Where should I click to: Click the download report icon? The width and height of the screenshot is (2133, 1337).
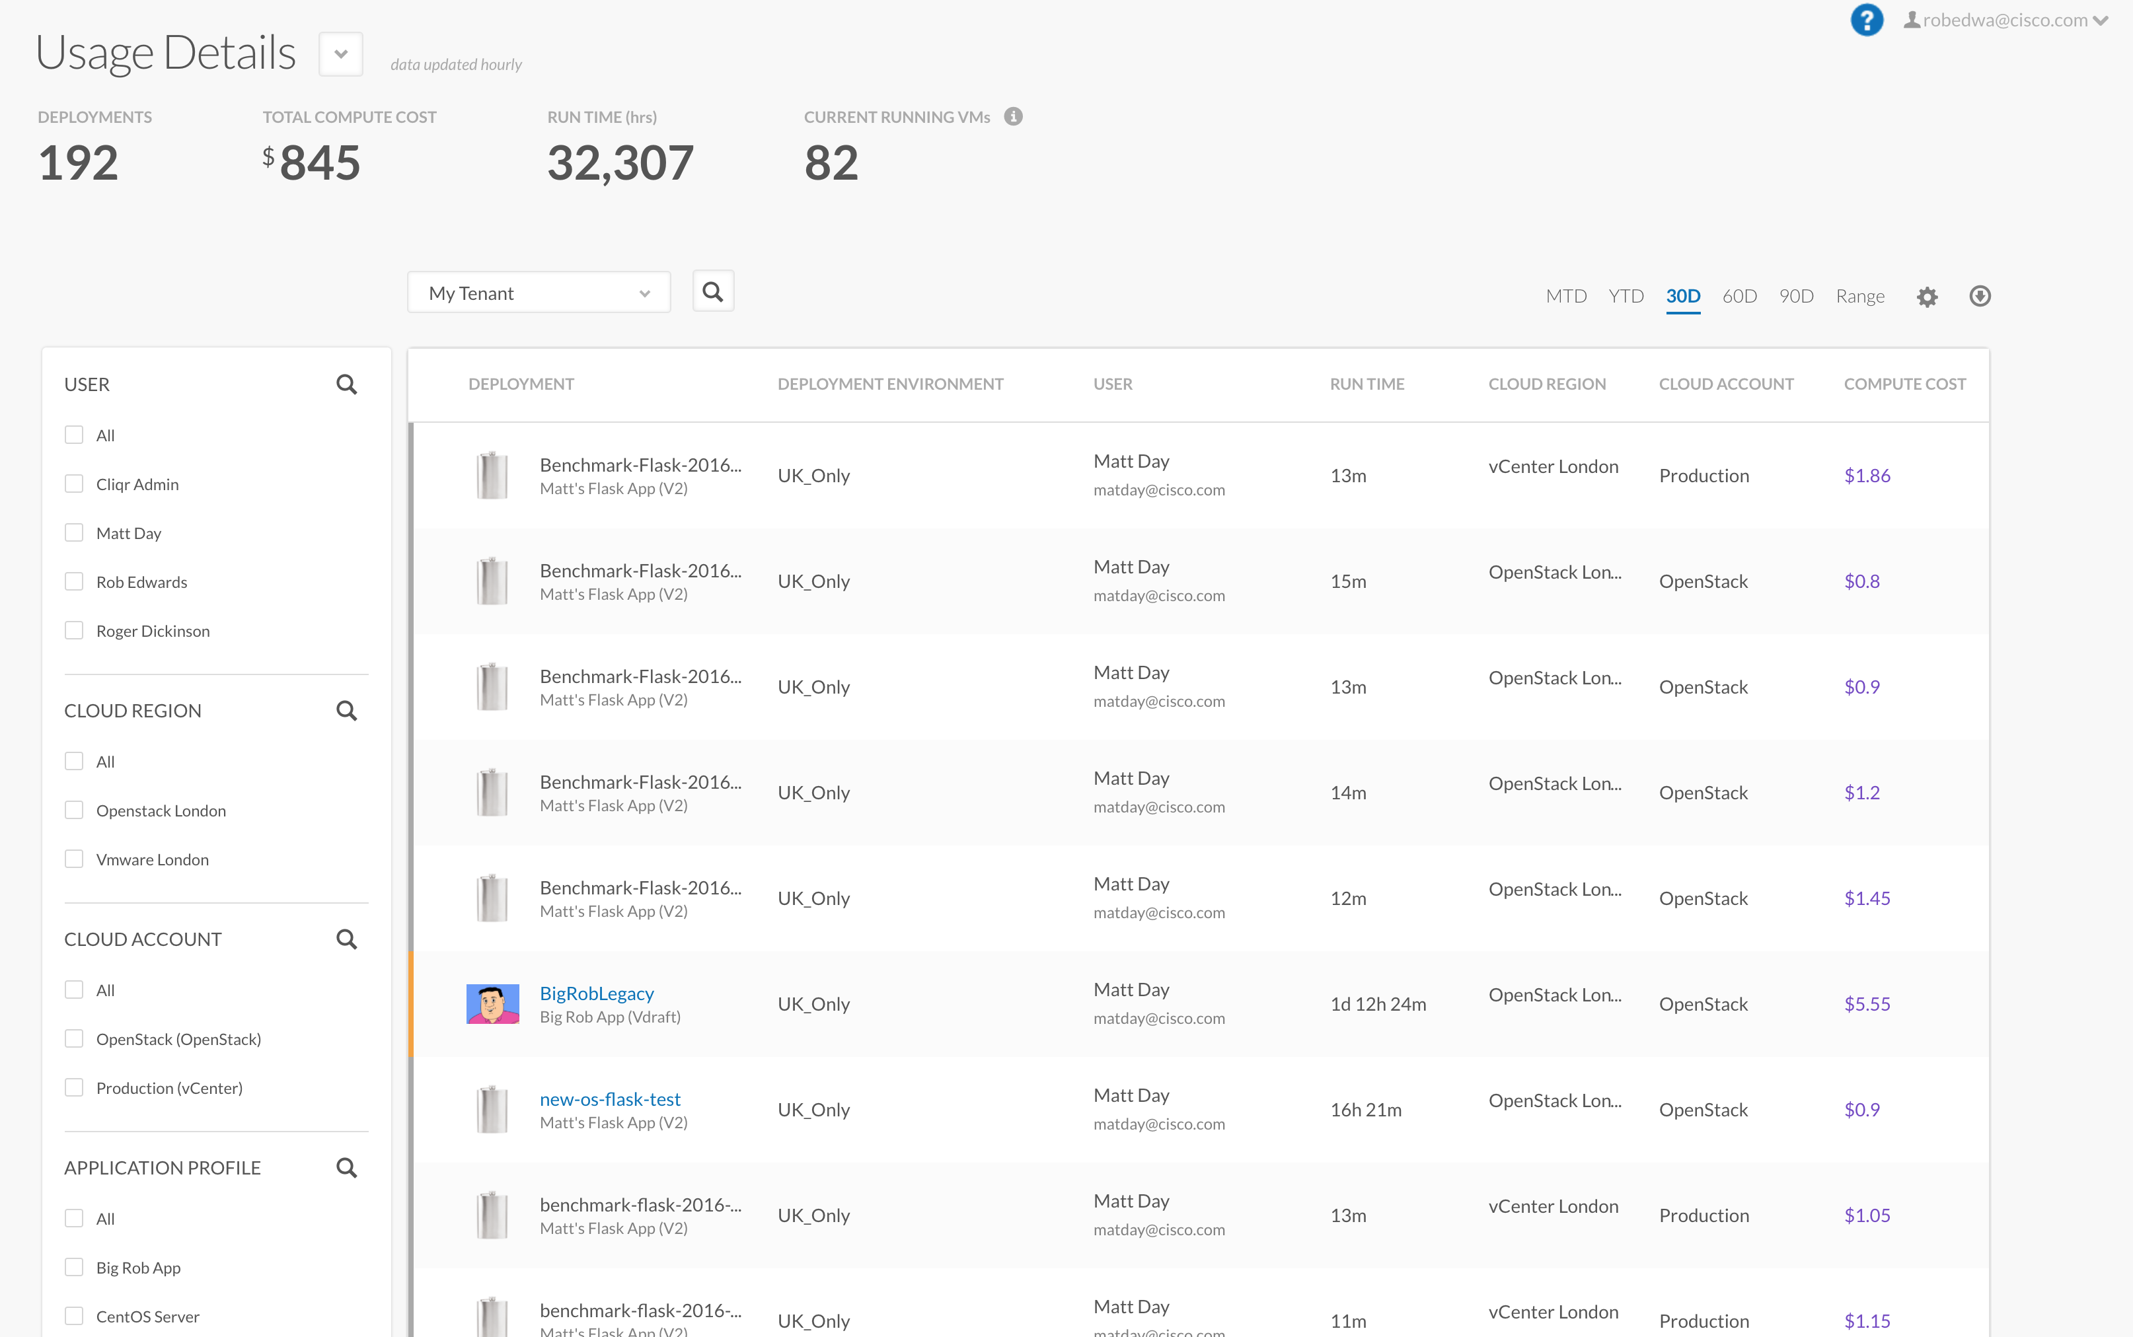1980,296
